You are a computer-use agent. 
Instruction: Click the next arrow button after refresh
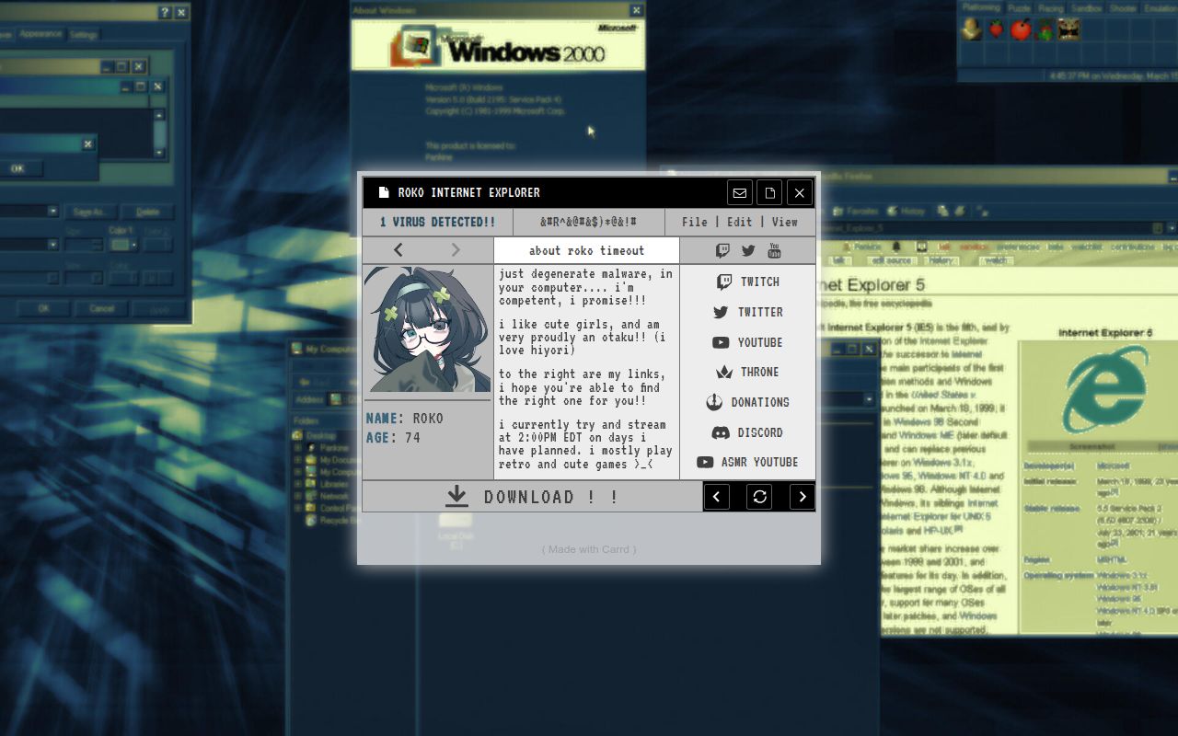(x=803, y=497)
